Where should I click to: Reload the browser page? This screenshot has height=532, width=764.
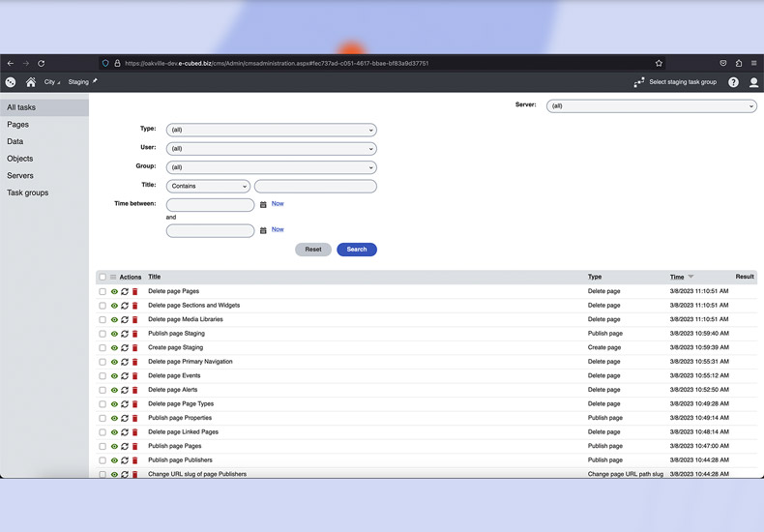[x=41, y=64]
